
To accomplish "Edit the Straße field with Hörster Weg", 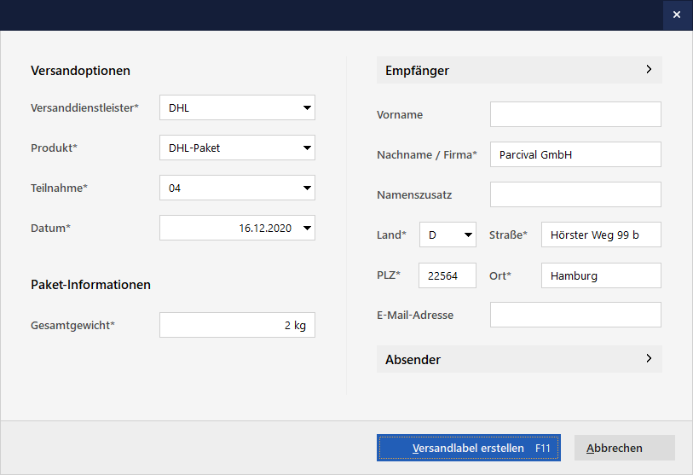I will [601, 235].
